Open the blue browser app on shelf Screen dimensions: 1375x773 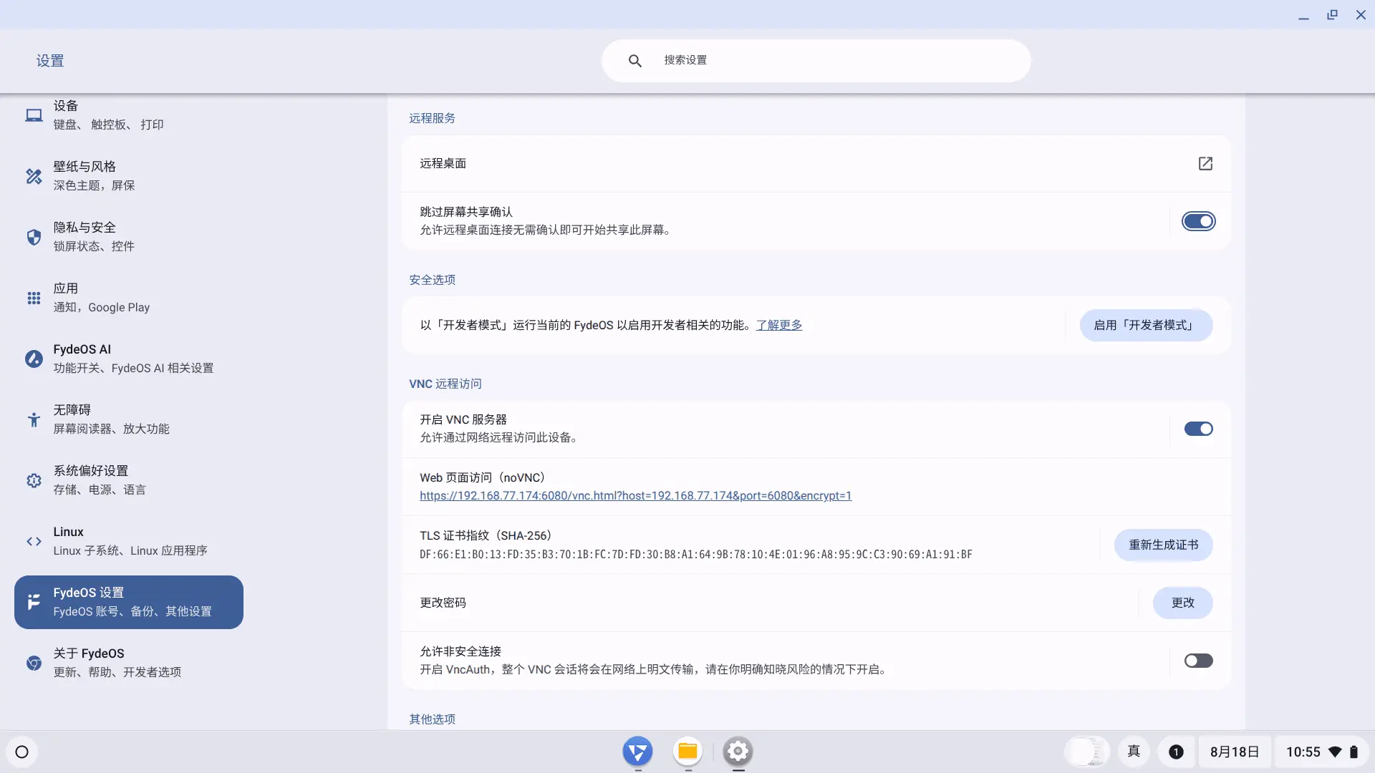tap(637, 752)
